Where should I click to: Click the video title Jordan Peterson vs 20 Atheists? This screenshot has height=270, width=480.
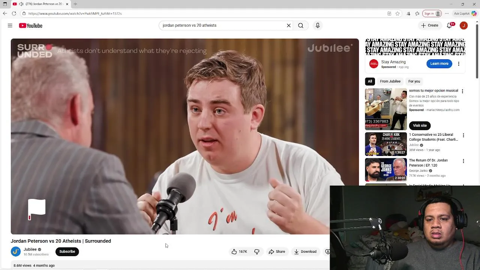pos(61,241)
